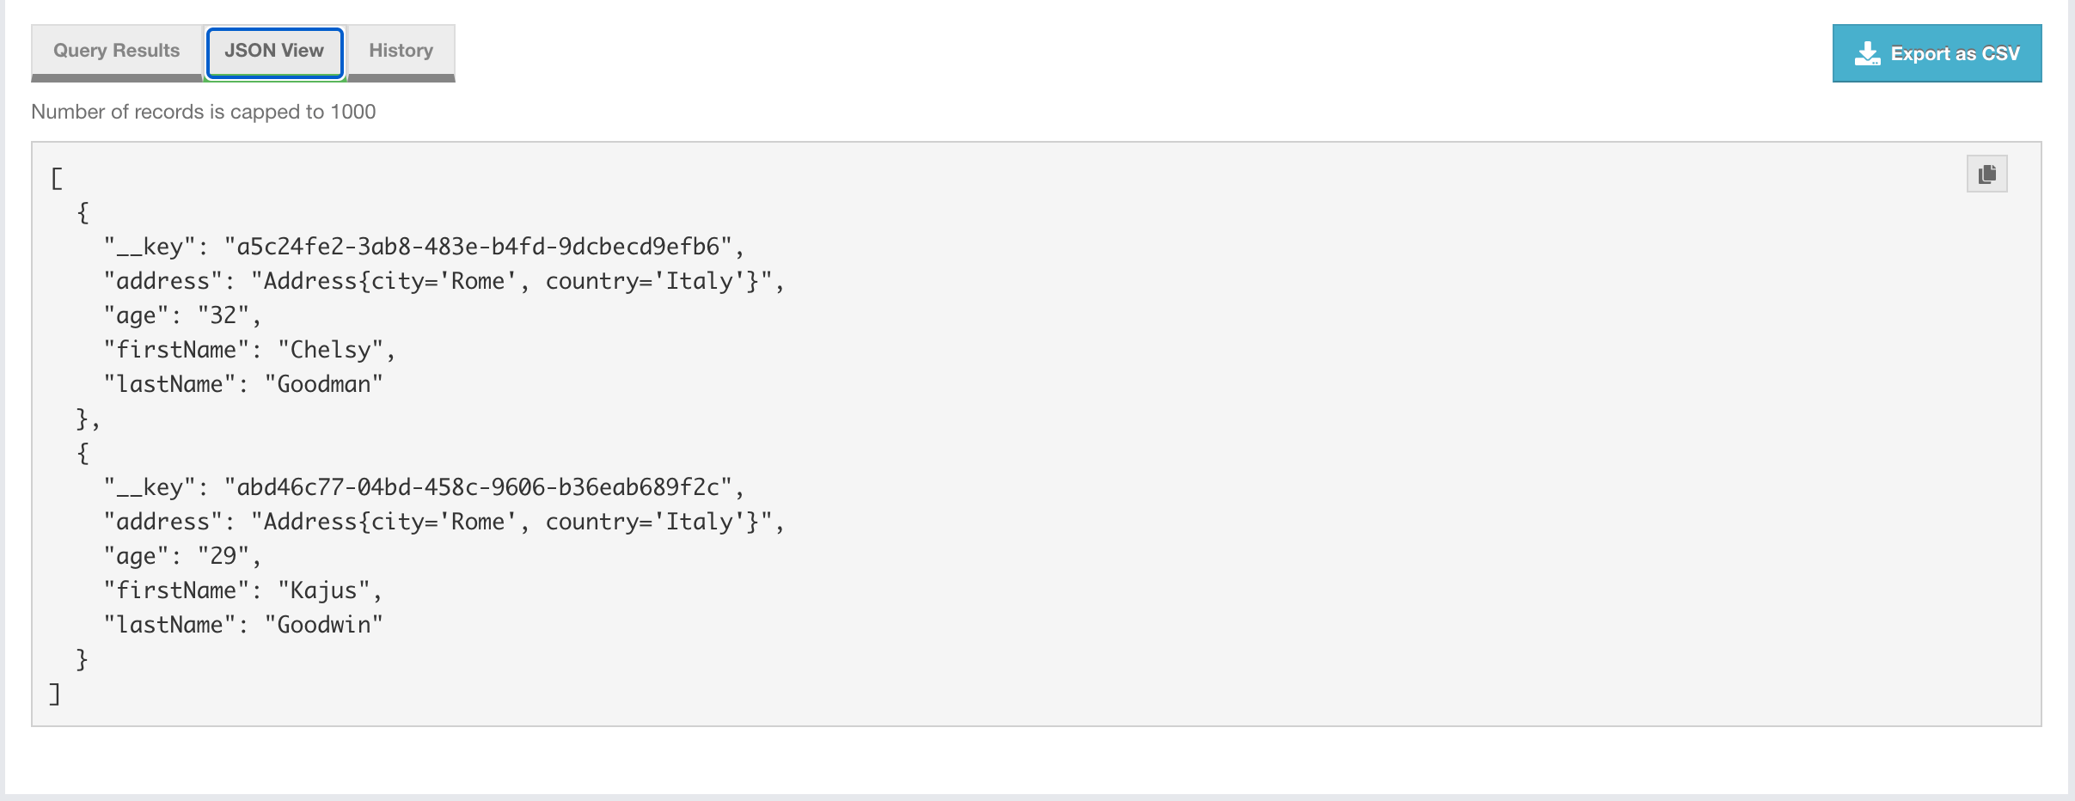Click the records capped to 1000 notice
Screen dimensions: 2075x801
204,112
